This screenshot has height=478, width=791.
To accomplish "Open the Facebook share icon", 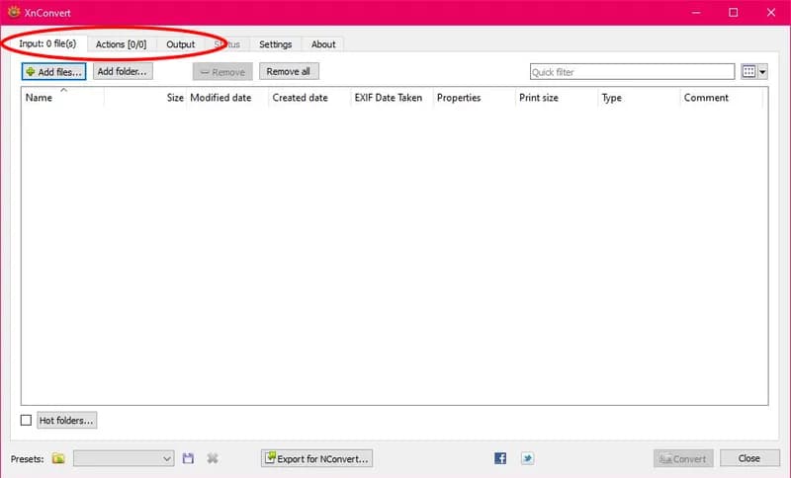I will coord(500,458).
